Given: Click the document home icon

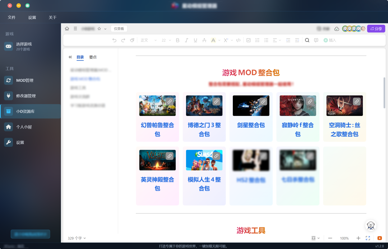Looking at the screenshot, I should [x=67, y=29].
